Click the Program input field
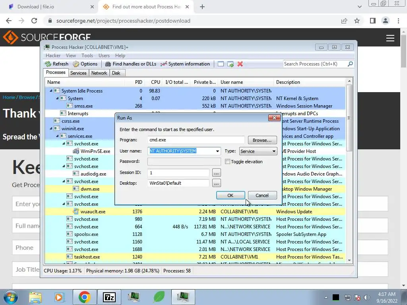 [x=196, y=140]
